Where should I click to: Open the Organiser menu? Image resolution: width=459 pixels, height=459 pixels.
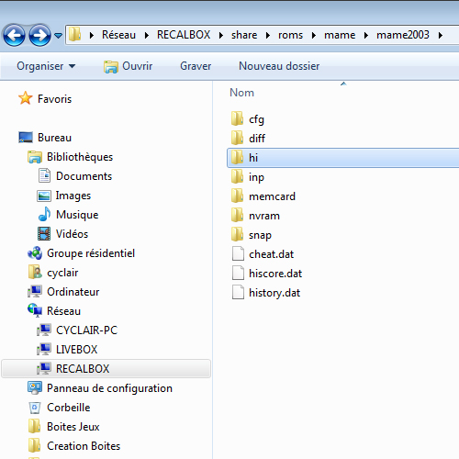[x=46, y=66]
